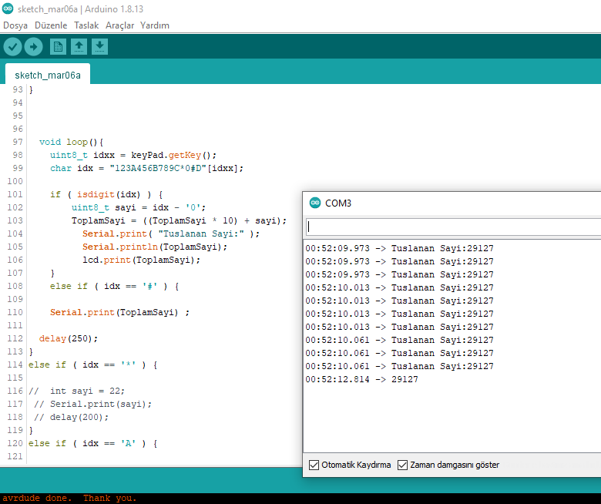Image resolution: width=601 pixels, height=504 pixels.
Task: Open the Taslak menu
Action: (86, 25)
